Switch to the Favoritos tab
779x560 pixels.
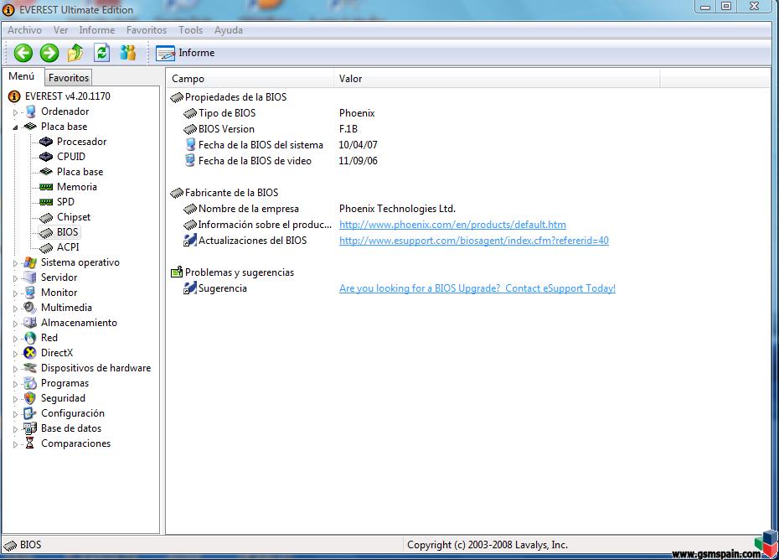(x=69, y=78)
